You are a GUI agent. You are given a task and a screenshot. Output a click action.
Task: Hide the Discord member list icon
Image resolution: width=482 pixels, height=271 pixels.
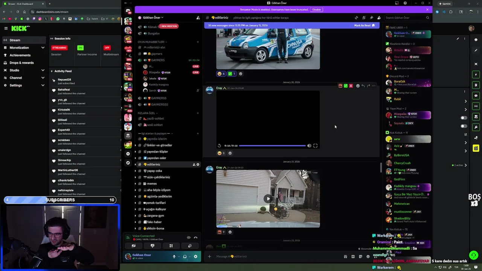point(379,18)
